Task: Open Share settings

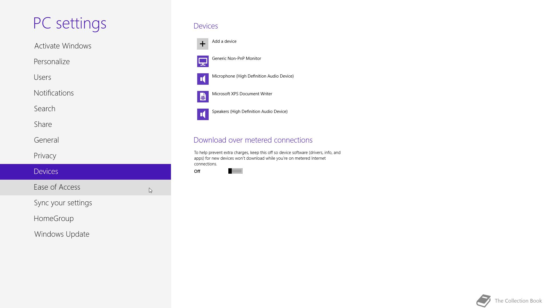Action: (85, 124)
